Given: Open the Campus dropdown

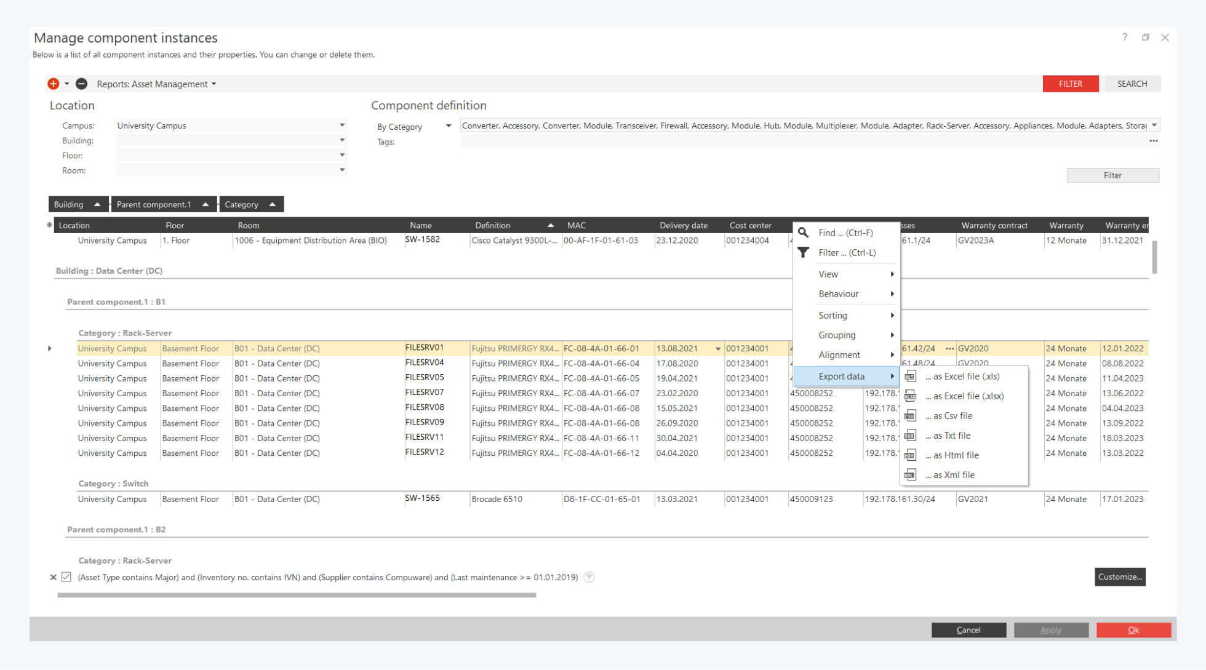Looking at the screenshot, I should (x=342, y=126).
